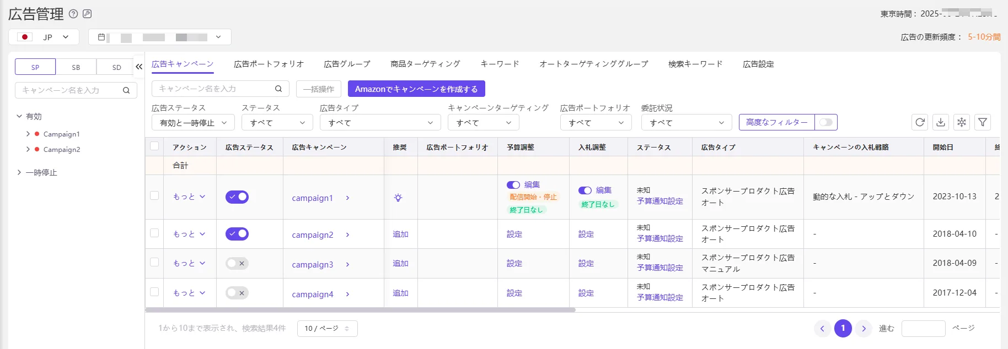Open the campaign1 link in the table
1008x349 pixels.
point(312,198)
